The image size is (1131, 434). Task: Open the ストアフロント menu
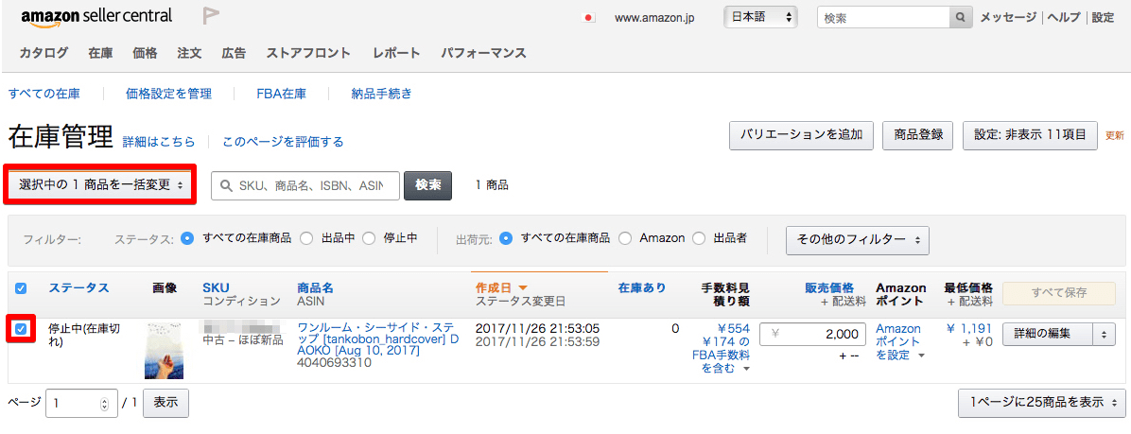pos(308,53)
